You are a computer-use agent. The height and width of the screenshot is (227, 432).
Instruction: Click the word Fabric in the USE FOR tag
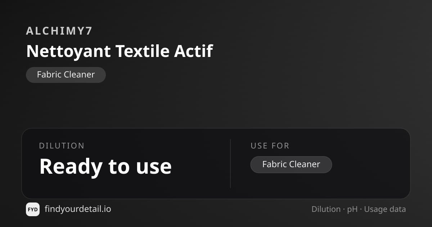(x=274, y=165)
